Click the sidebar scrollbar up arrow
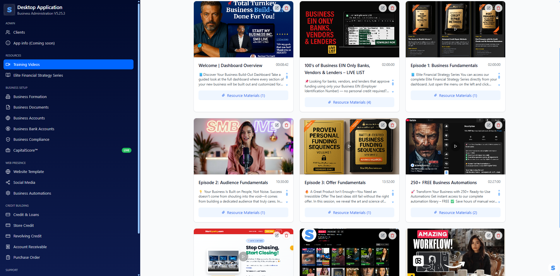 (139, 1)
